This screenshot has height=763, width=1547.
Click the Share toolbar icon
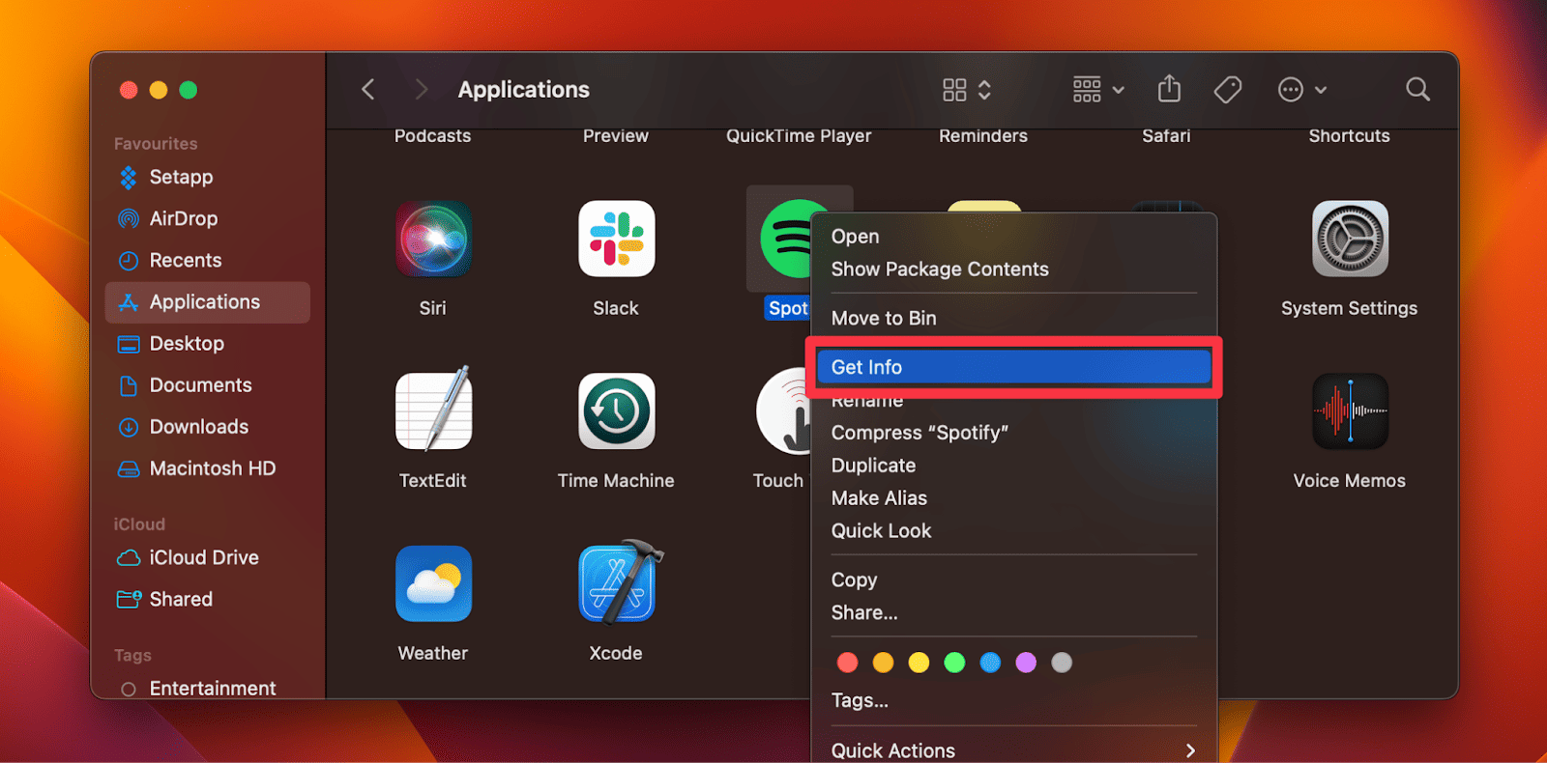[x=1169, y=89]
